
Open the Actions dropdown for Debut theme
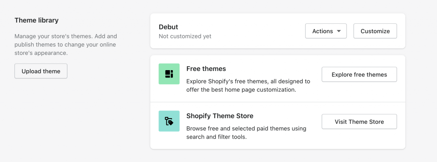tap(326, 31)
